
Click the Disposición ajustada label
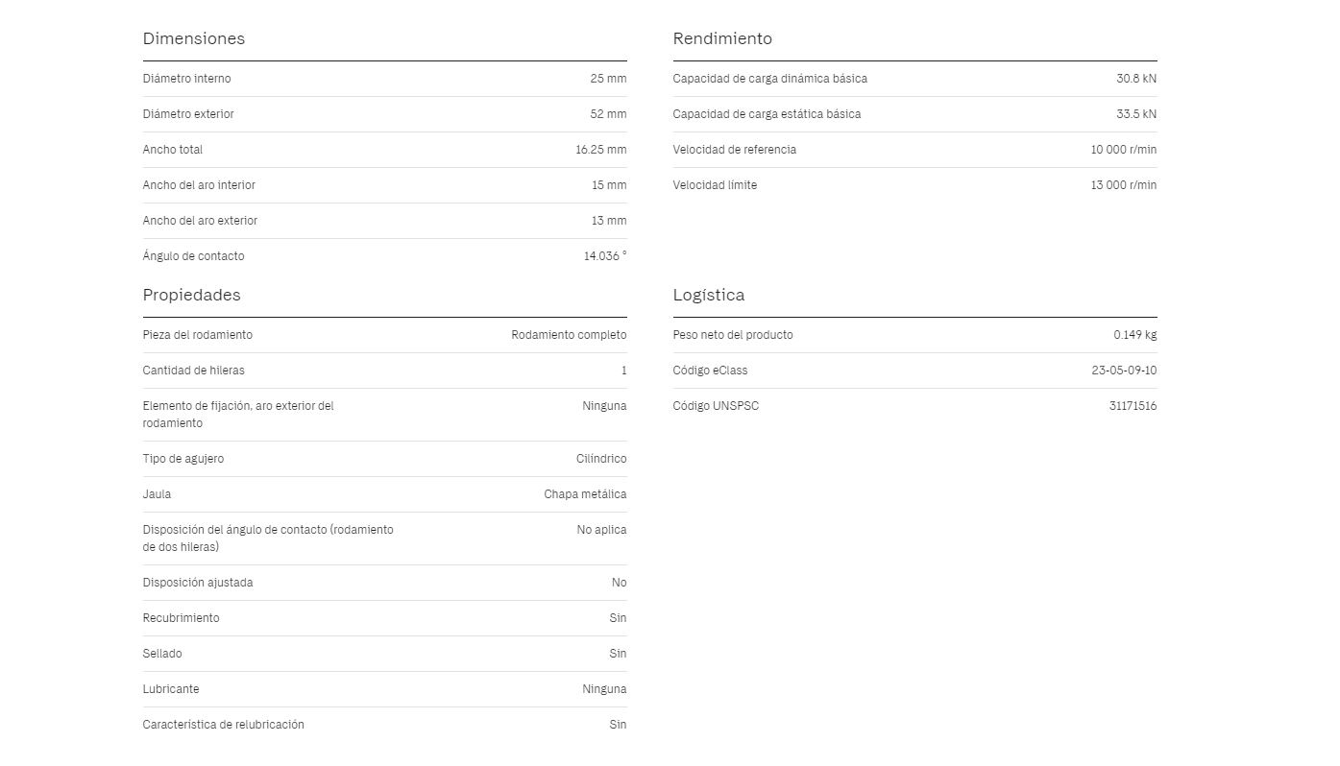pyautogui.click(x=197, y=583)
